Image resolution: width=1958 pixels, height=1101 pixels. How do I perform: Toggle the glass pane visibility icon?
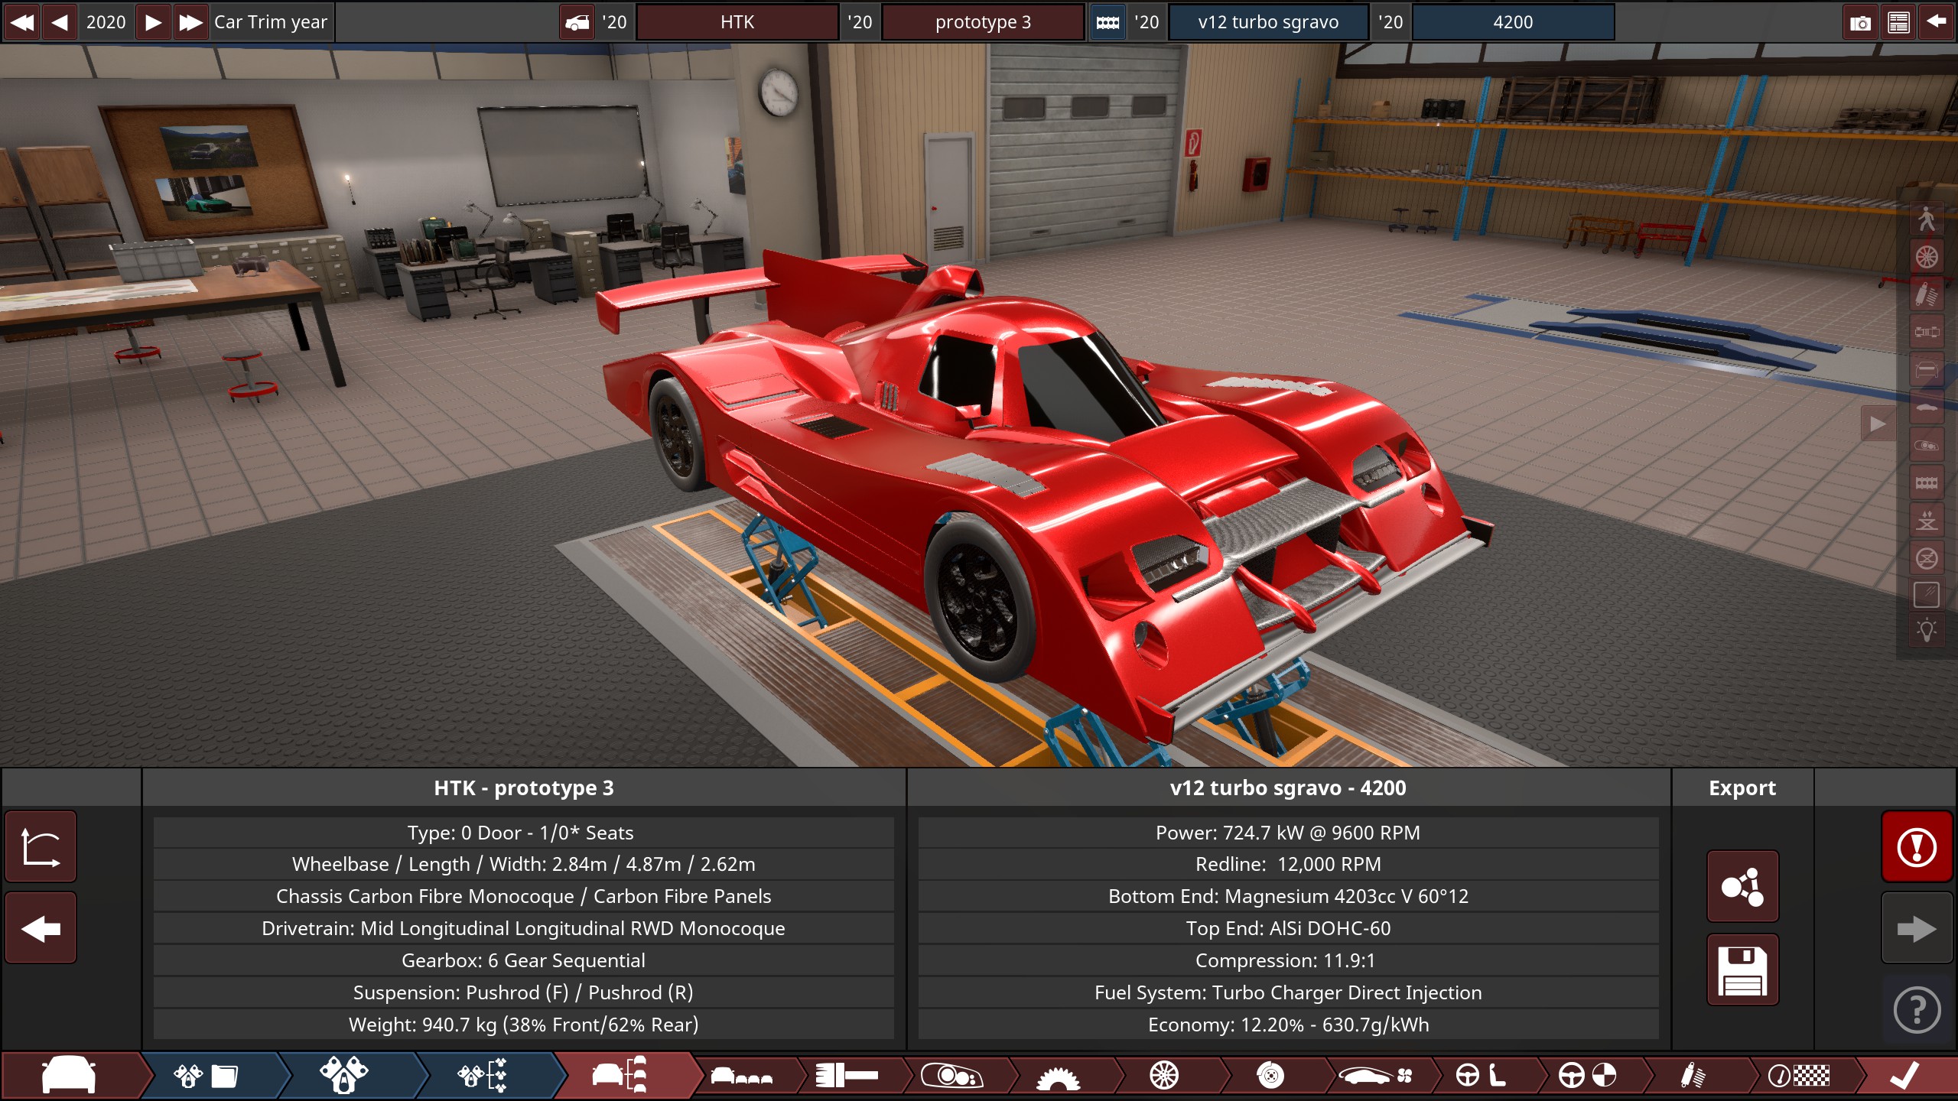click(x=1927, y=594)
